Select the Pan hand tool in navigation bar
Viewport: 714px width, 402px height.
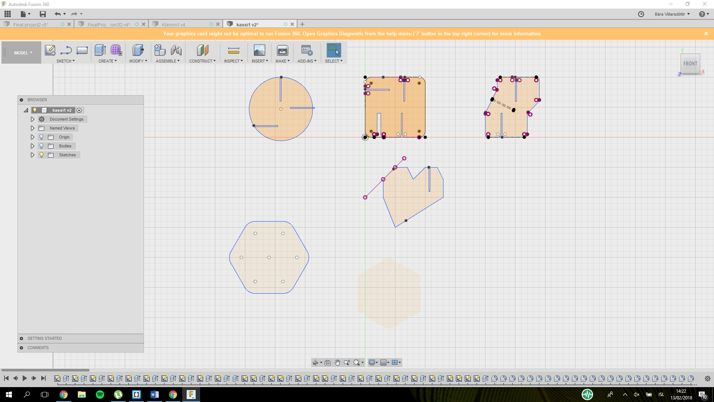(337, 363)
